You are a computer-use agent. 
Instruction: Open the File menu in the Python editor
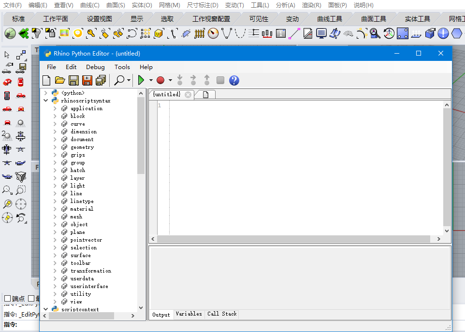tap(51, 67)
